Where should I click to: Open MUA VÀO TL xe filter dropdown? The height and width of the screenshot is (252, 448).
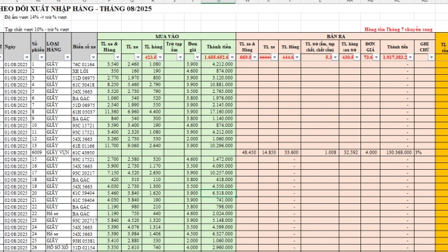pos(138,57)
